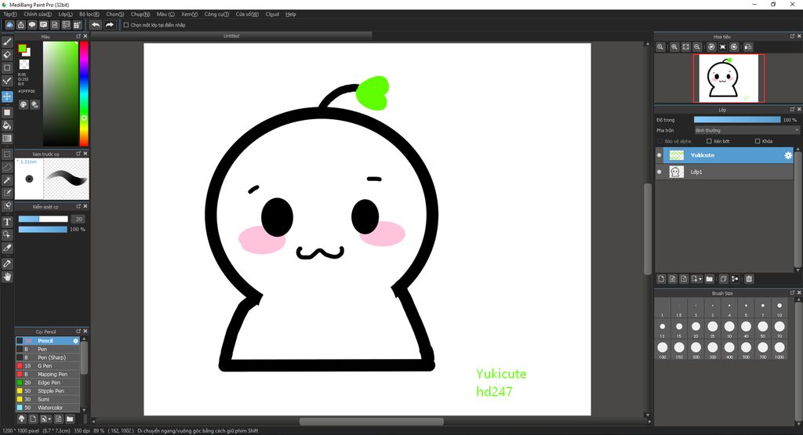Delete layer using trash icon
This screenshot has height=435, width=803.
[749, 279]
